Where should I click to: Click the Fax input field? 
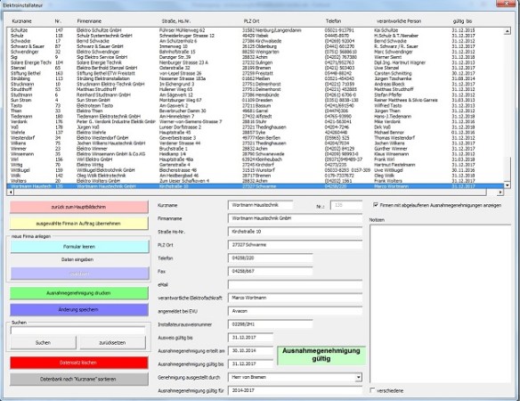point(271,271)
